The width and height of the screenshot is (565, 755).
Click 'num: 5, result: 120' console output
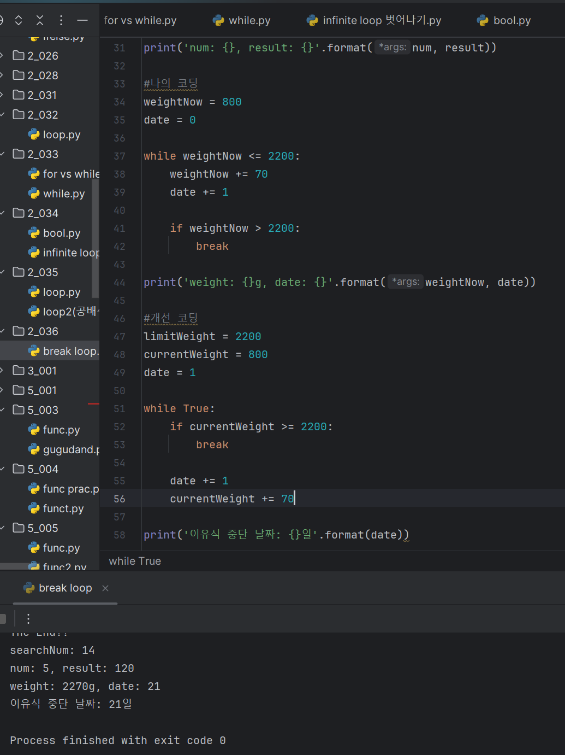coord(72,668)
